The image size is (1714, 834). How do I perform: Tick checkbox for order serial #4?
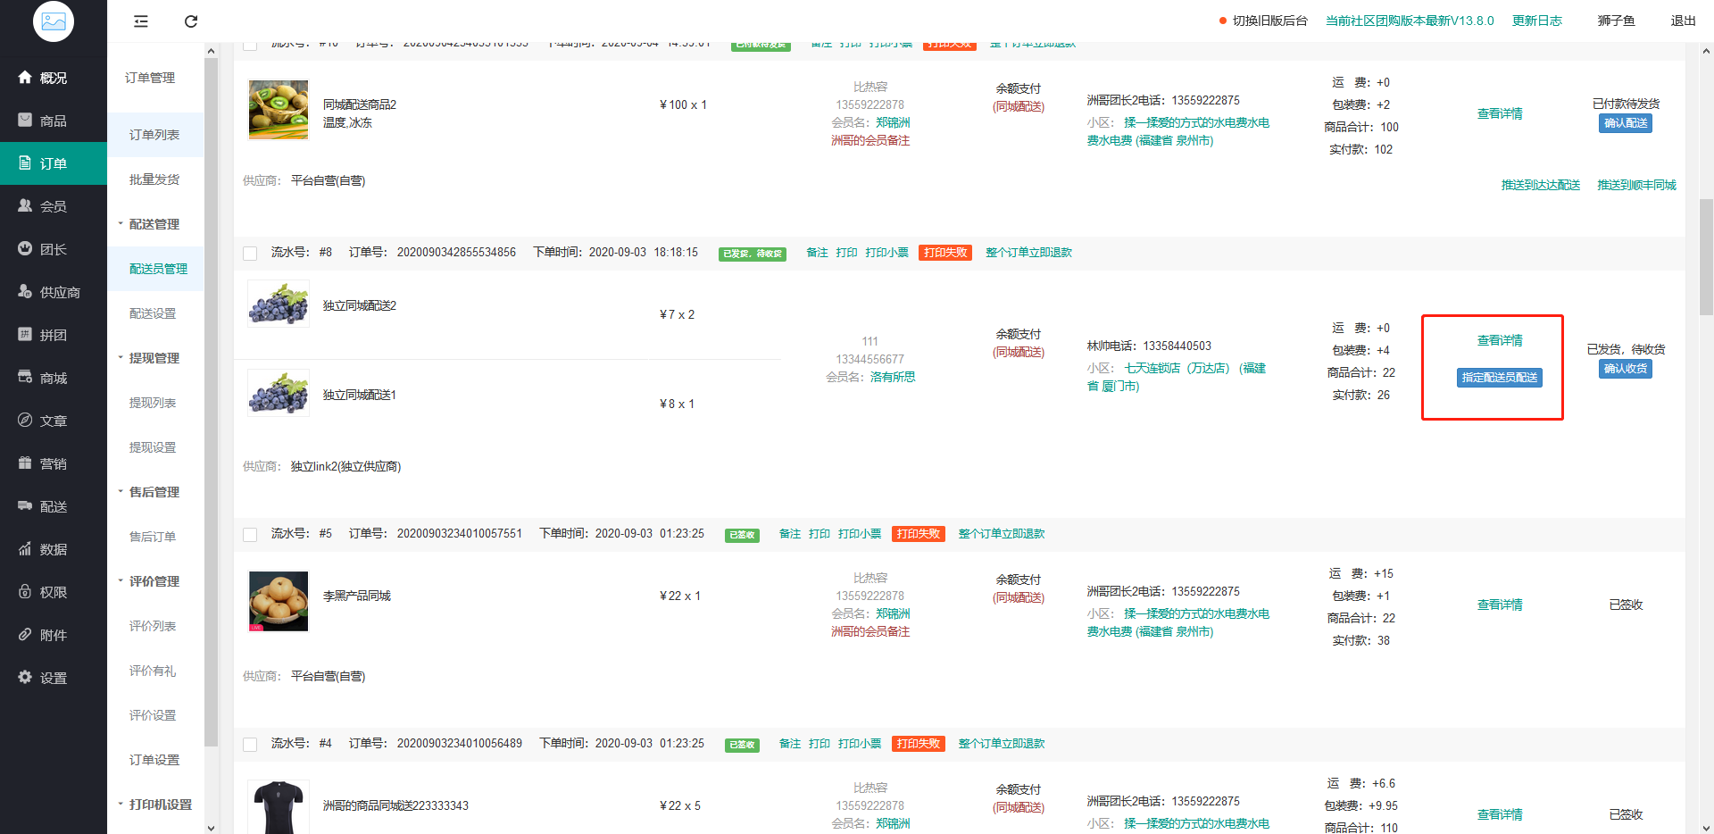tap(250, 745)
